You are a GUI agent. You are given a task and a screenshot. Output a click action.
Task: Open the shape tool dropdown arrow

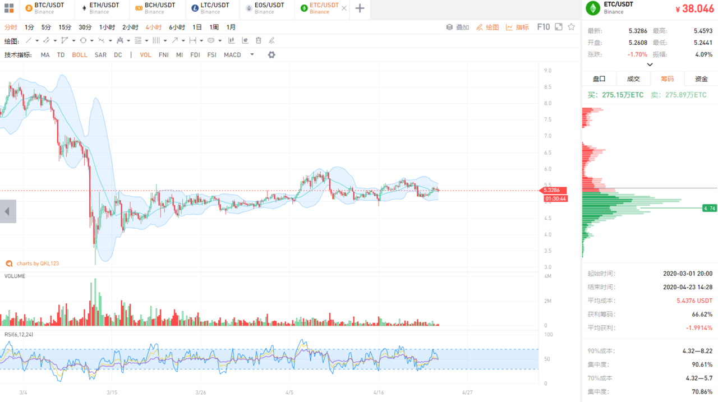[73, 40]
